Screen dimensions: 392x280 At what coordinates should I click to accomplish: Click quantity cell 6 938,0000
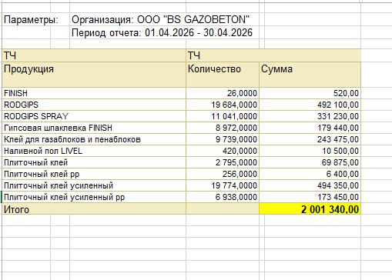[x=223, y=197]
